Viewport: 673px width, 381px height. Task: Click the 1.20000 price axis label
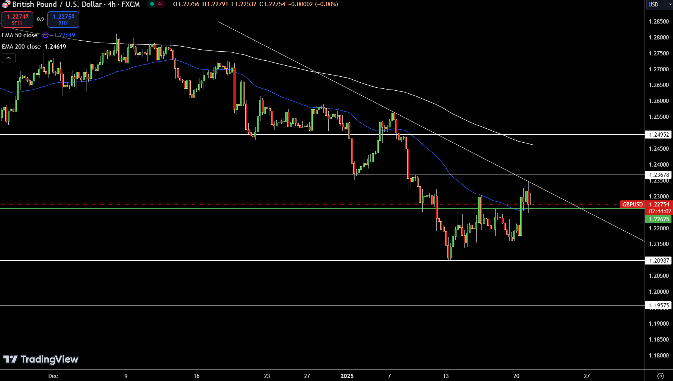(659, 292)
